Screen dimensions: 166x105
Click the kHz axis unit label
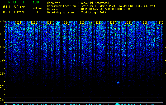pos(2,21)
